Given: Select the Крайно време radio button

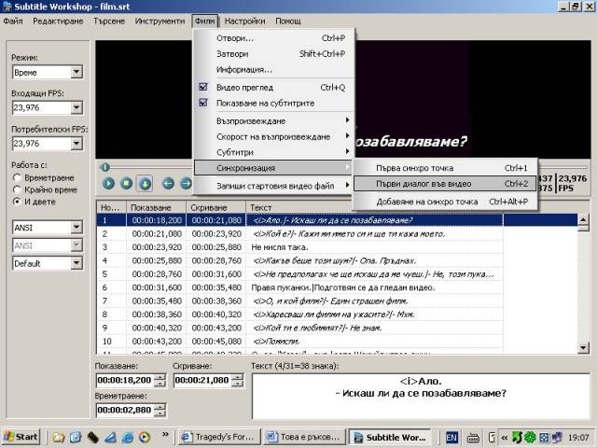Looking at the screenshot, I should coord(17,189).
